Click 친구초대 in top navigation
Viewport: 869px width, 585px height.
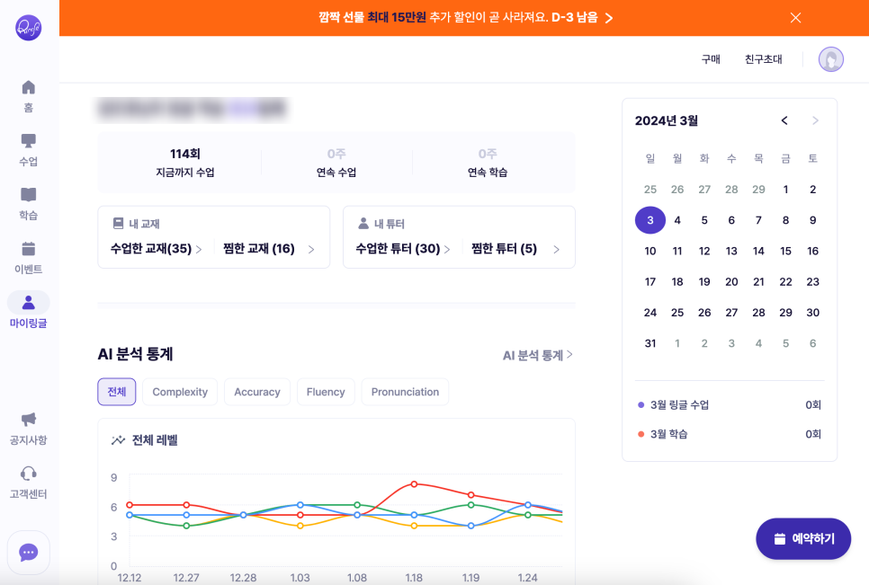pos(763,59)
